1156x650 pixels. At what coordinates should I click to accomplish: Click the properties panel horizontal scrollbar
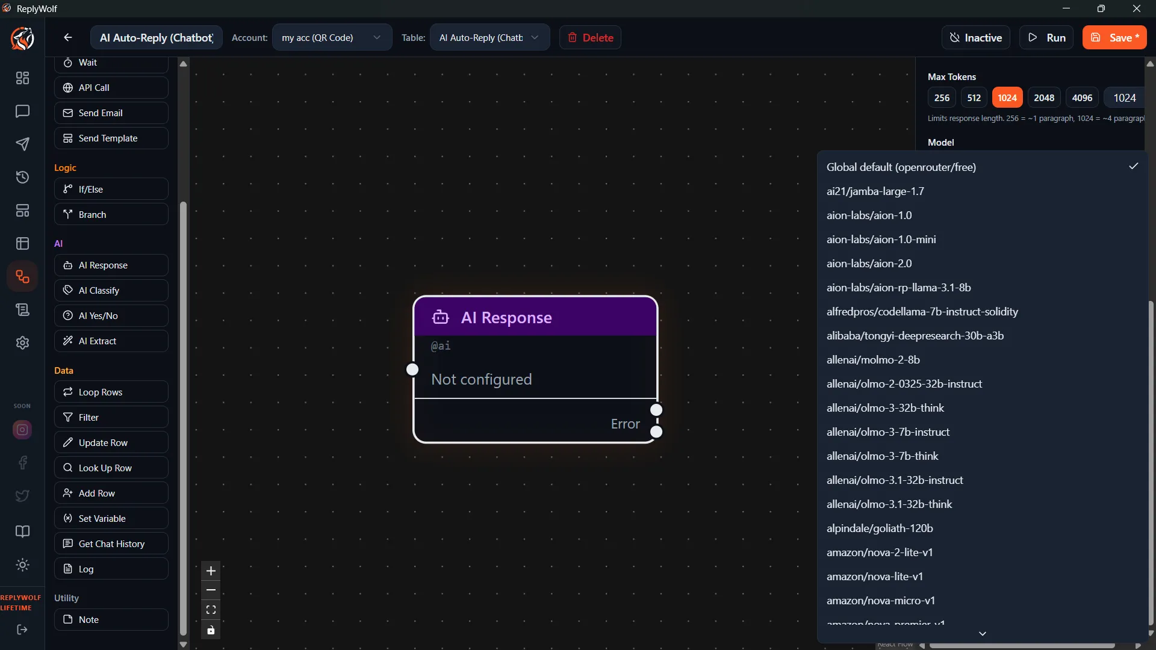tap(1022, 645)
